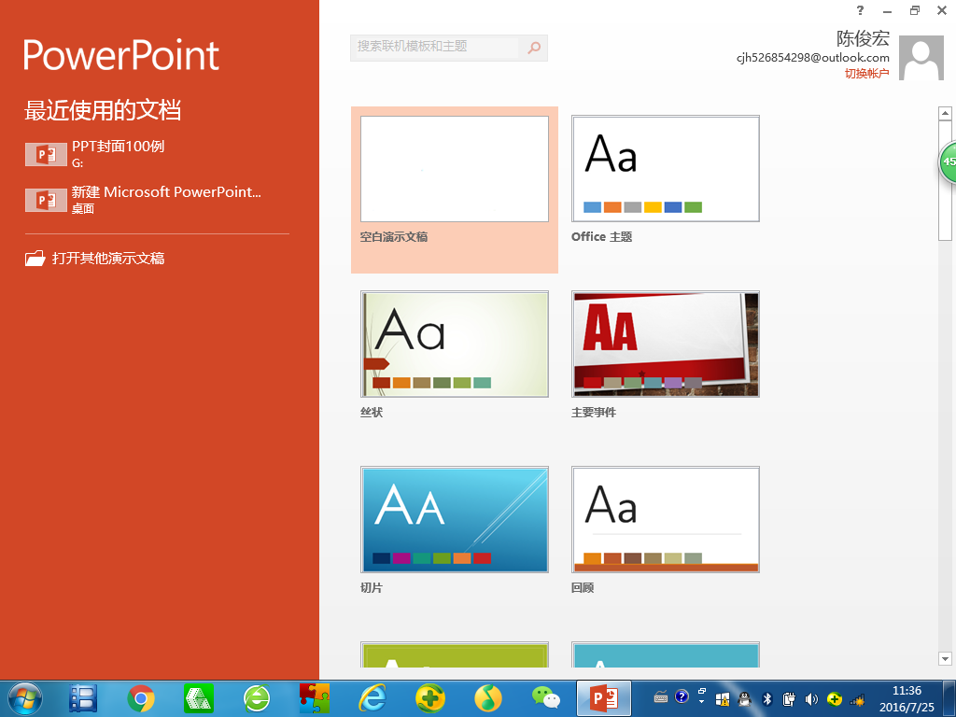Click the search magnifier icon
Screen dimensions: 956x717
tap(534, 48)
